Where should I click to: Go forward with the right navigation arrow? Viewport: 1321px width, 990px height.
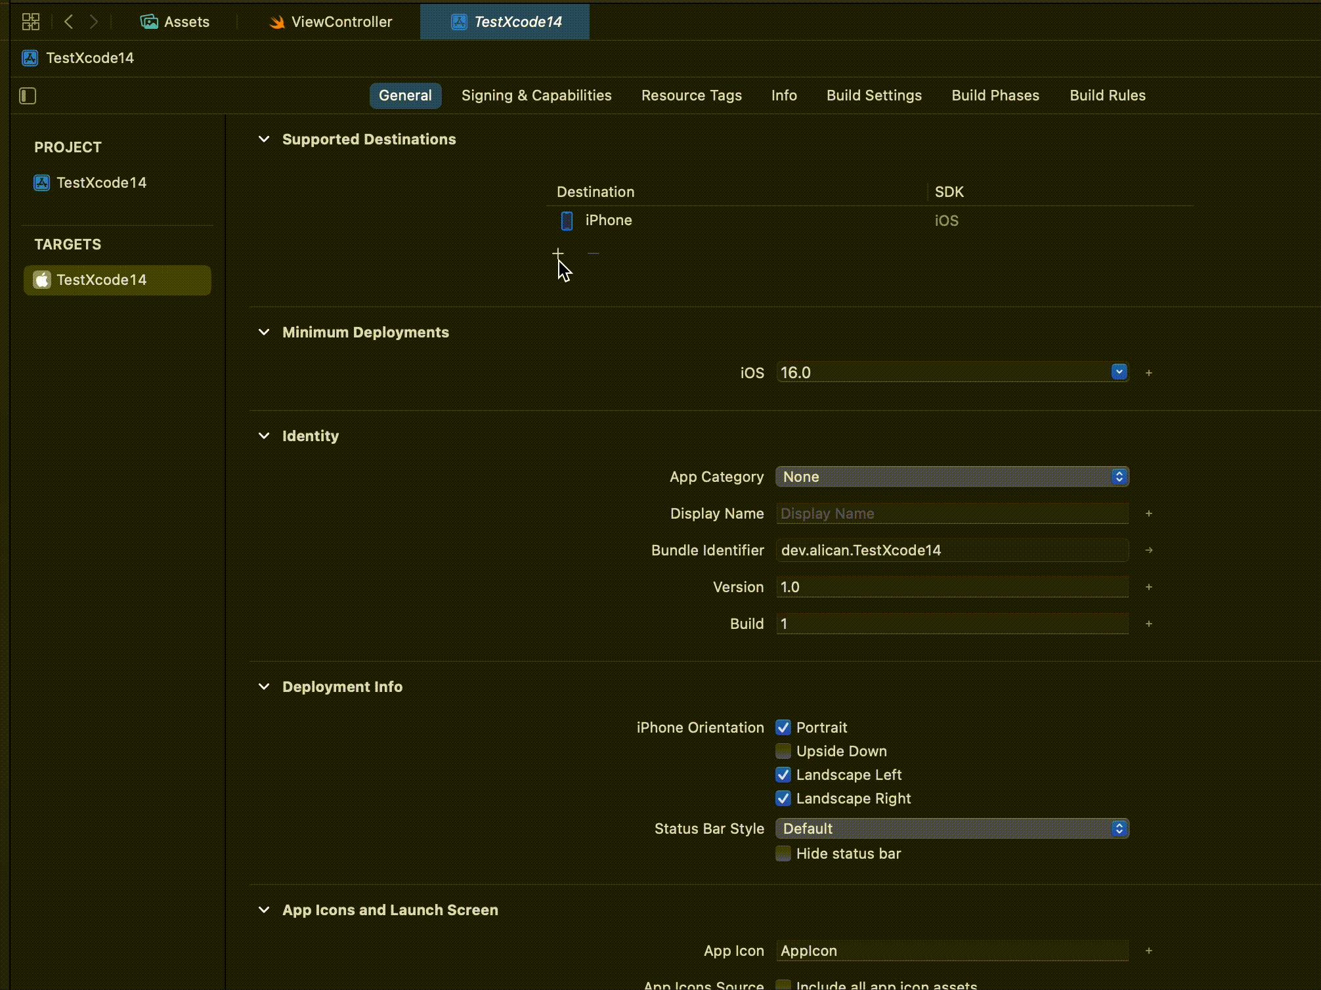click(x=94, y=22)
